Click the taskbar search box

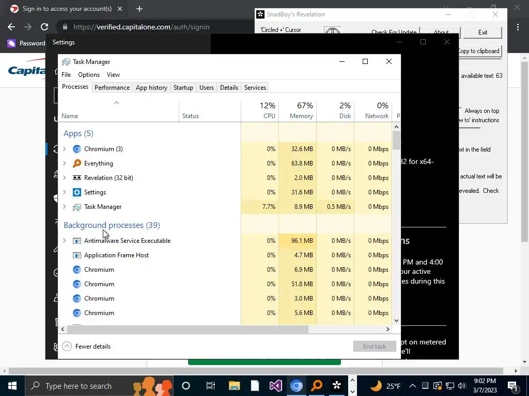pos(100,386)
